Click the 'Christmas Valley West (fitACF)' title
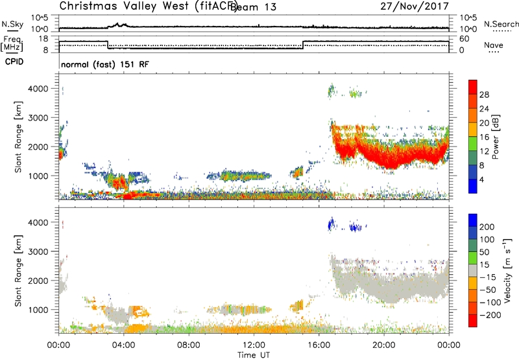 (148, 6)
